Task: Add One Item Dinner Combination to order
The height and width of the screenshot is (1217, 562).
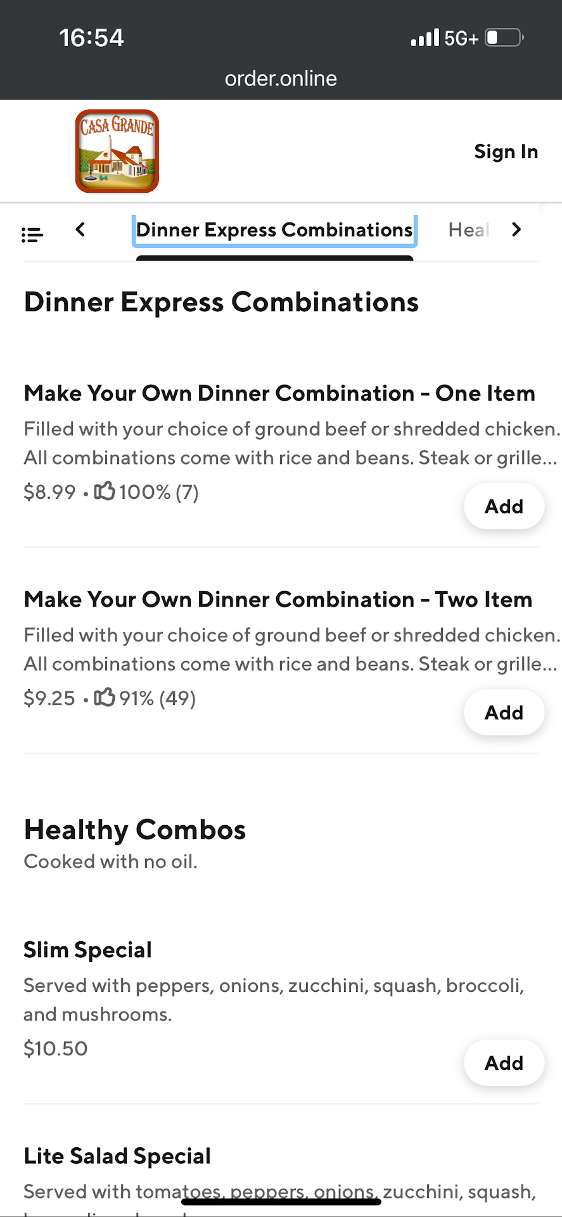Action: pos(504,506)
